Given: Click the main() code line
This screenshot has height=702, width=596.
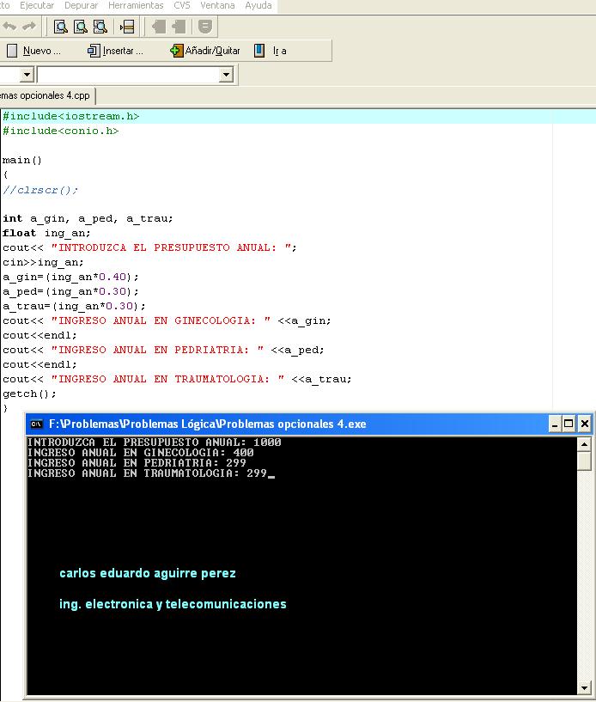Looking at the screenshot, I should tap(22, 160).
